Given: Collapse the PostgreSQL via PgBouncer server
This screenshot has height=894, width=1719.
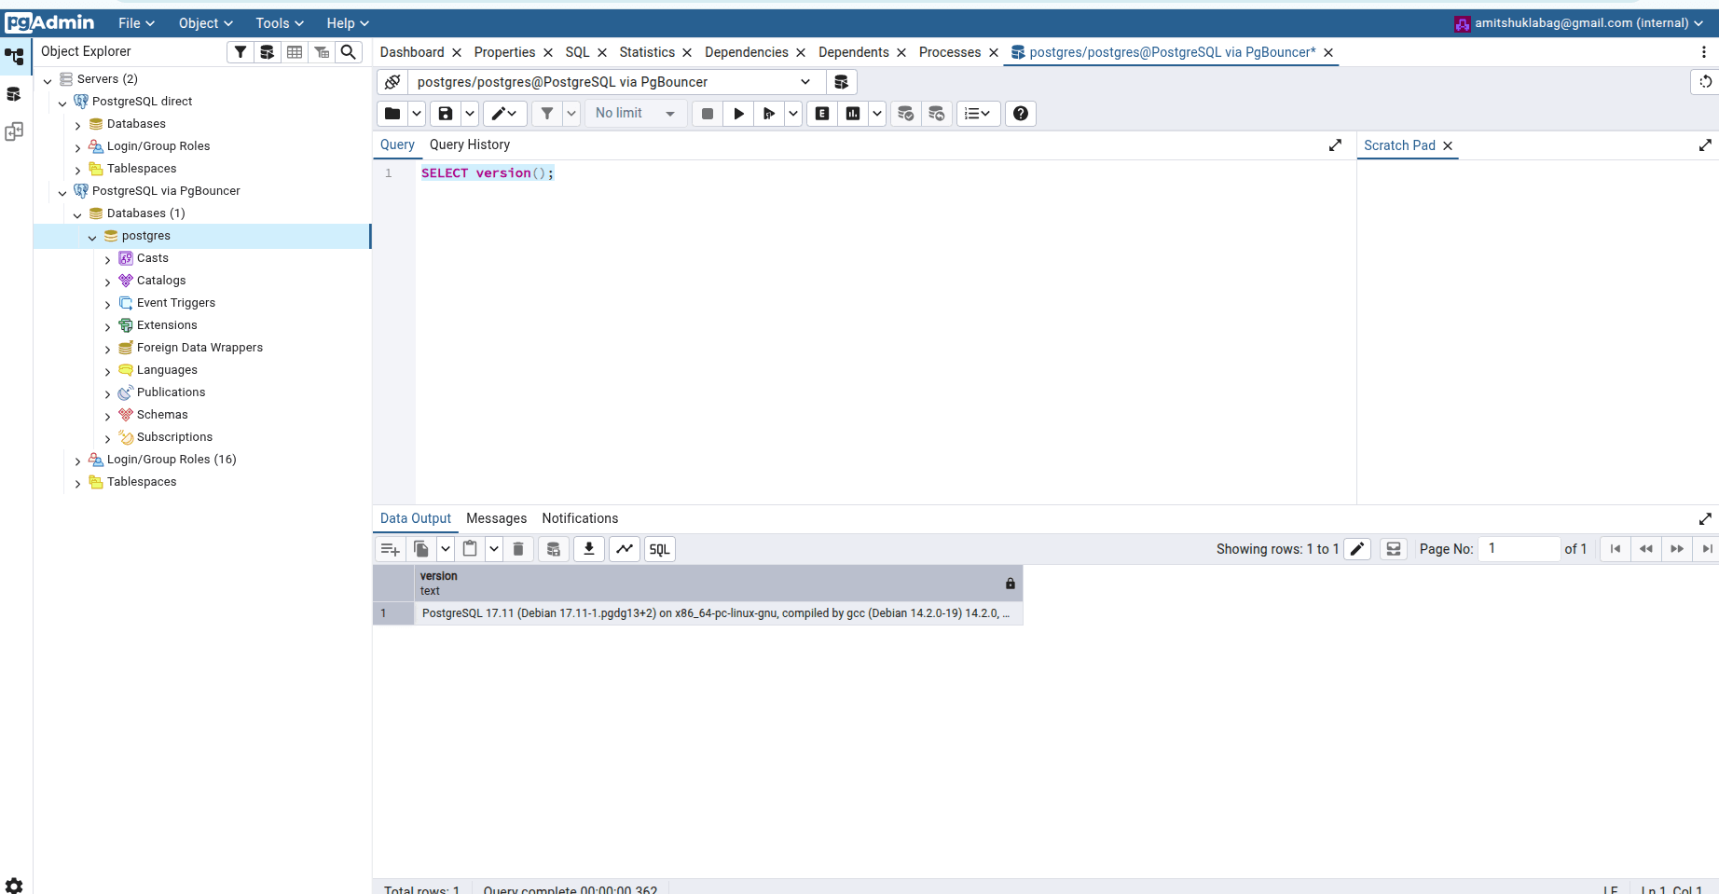Looking at the screenshot, I should click(62, 192).
